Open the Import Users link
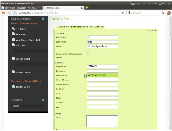Screen dimensions: 172x131 point(22,87)
